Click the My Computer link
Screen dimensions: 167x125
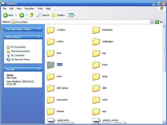pyautogui.click(x=18, y=55)
